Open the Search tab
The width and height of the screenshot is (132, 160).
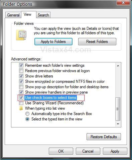(43, 15)
